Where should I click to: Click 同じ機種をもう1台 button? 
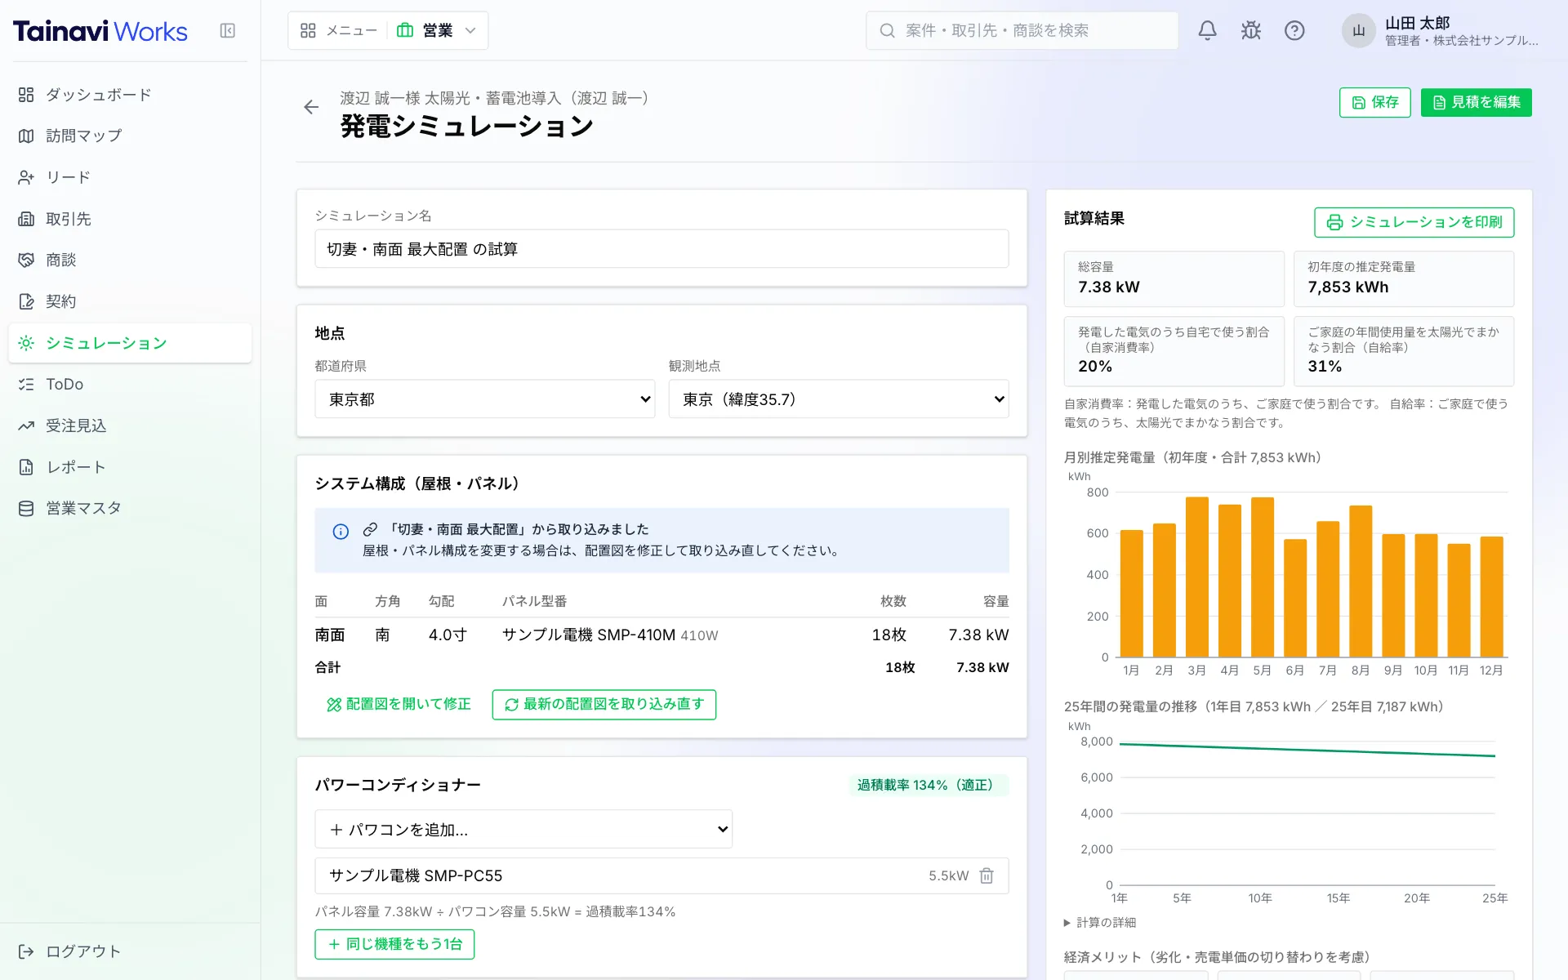(394, 944)
